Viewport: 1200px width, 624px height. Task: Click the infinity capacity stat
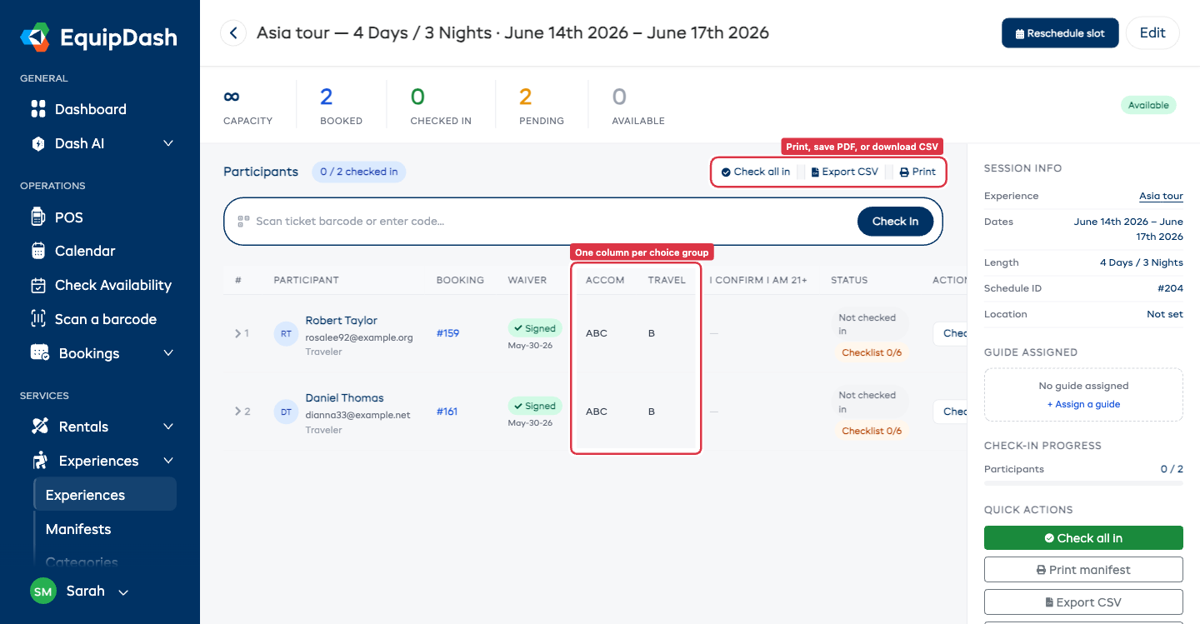232,97
